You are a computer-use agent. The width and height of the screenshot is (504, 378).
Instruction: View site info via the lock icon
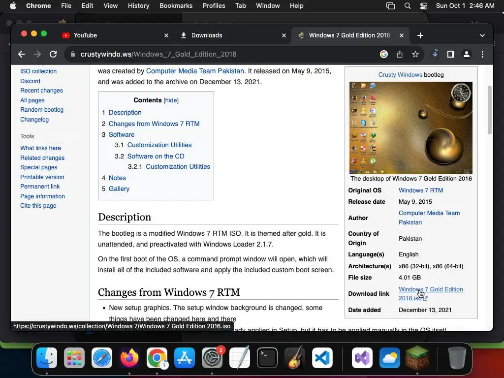73,54
